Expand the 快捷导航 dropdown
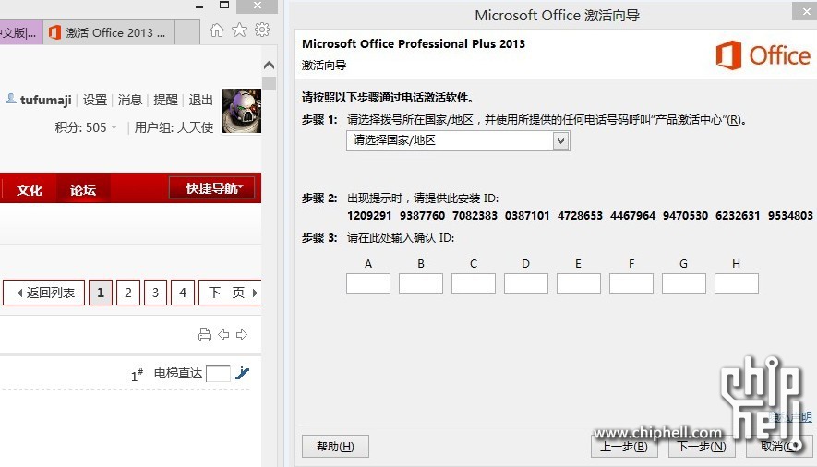The image size is (817, 467). click(212, 188)
